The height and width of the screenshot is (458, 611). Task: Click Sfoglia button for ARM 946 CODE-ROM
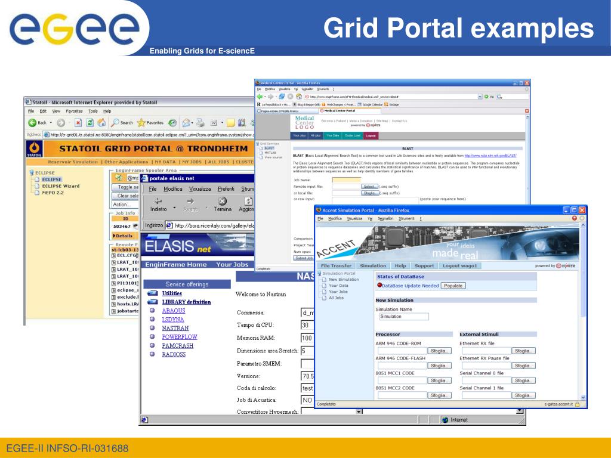pyautogui.click(x=439, y=351)
